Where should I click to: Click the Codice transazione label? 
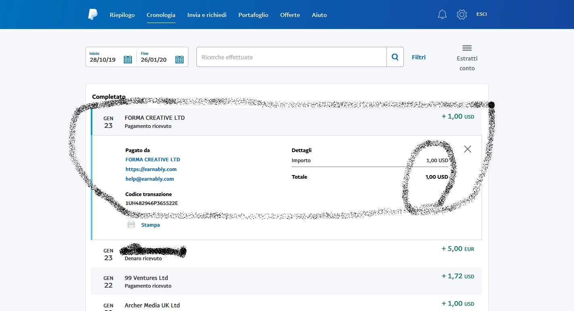[148, 194]
